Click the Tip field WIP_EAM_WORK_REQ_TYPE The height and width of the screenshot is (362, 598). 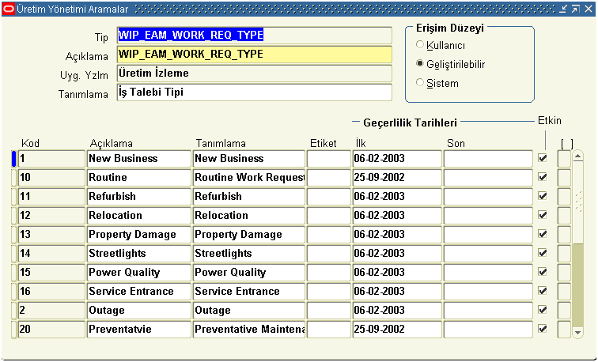pos(254,36)
